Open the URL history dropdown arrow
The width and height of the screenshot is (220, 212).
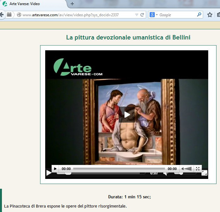pos(137,15)
